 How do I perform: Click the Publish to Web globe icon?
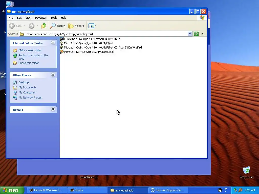click(x=15, y=56)
